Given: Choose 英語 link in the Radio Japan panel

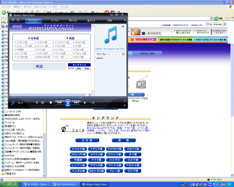Looking at the screenshot, I should tap(70, 38).
